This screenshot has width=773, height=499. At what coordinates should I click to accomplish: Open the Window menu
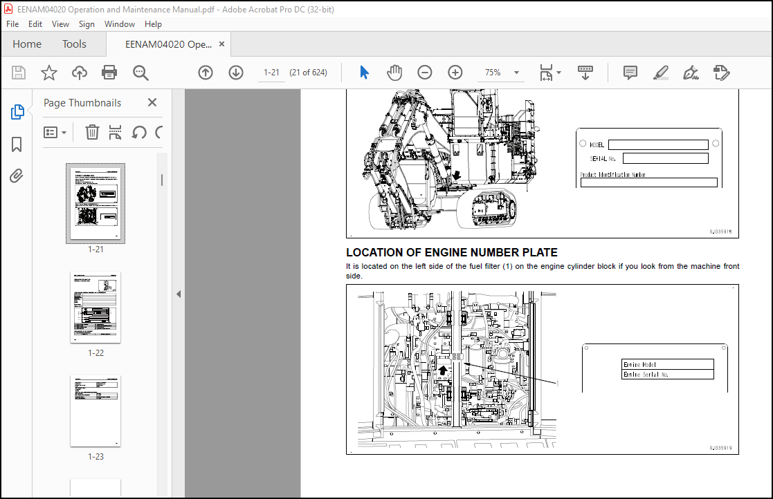(x=119, y=24)
